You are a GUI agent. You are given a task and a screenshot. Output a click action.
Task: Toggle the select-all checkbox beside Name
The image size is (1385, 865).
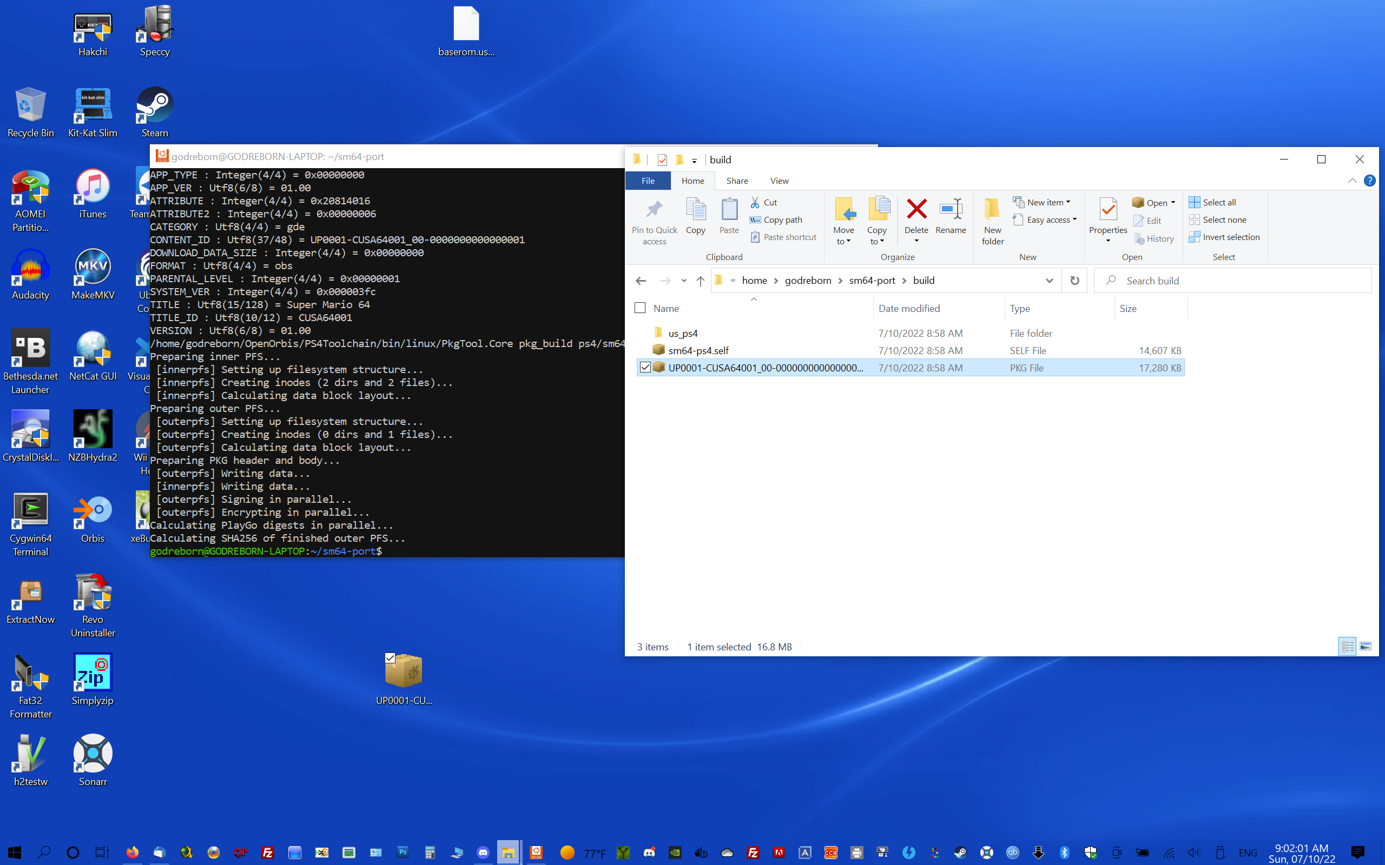pos(640,308)
